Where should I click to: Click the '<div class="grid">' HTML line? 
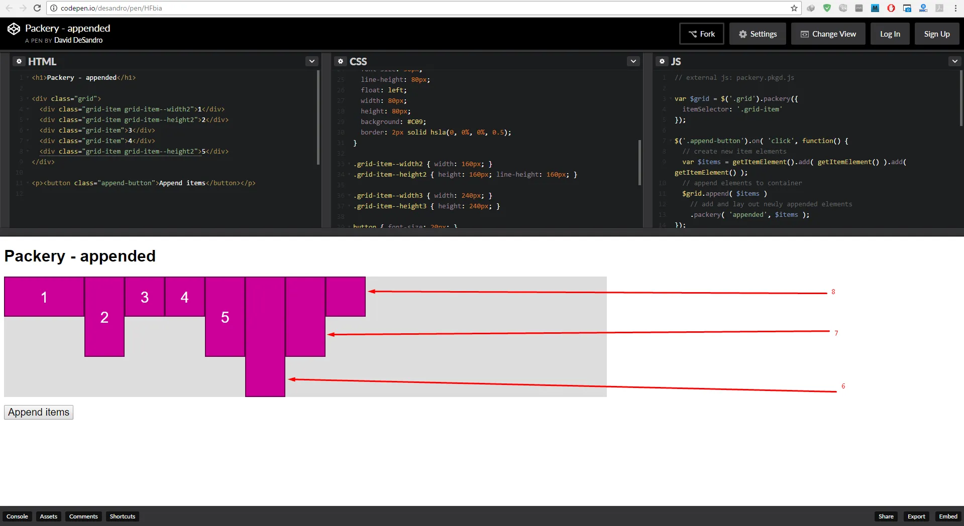66,99
